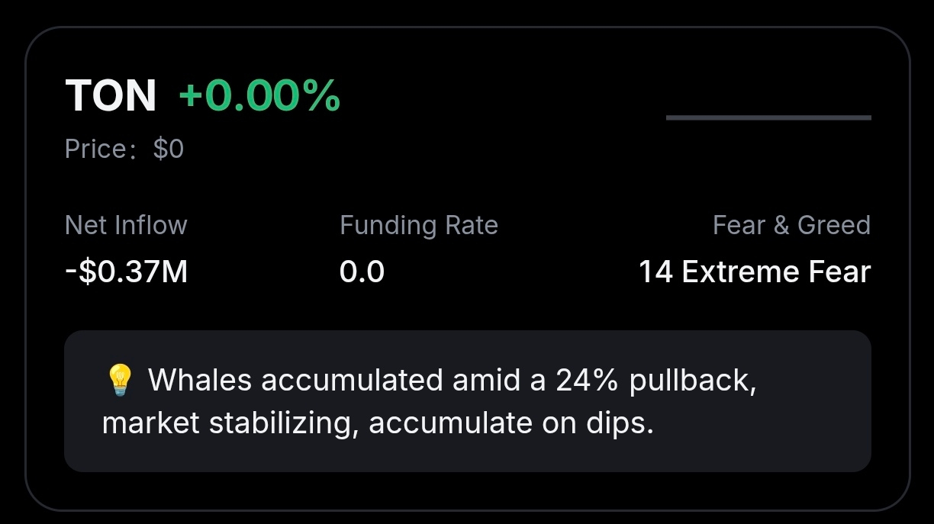Select the 0.0 funding rate value
This screenshot has width=934, height=524.
(x=362, y=272)
